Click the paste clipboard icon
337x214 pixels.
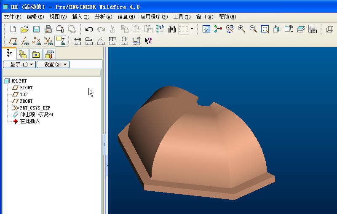[136, 29]
